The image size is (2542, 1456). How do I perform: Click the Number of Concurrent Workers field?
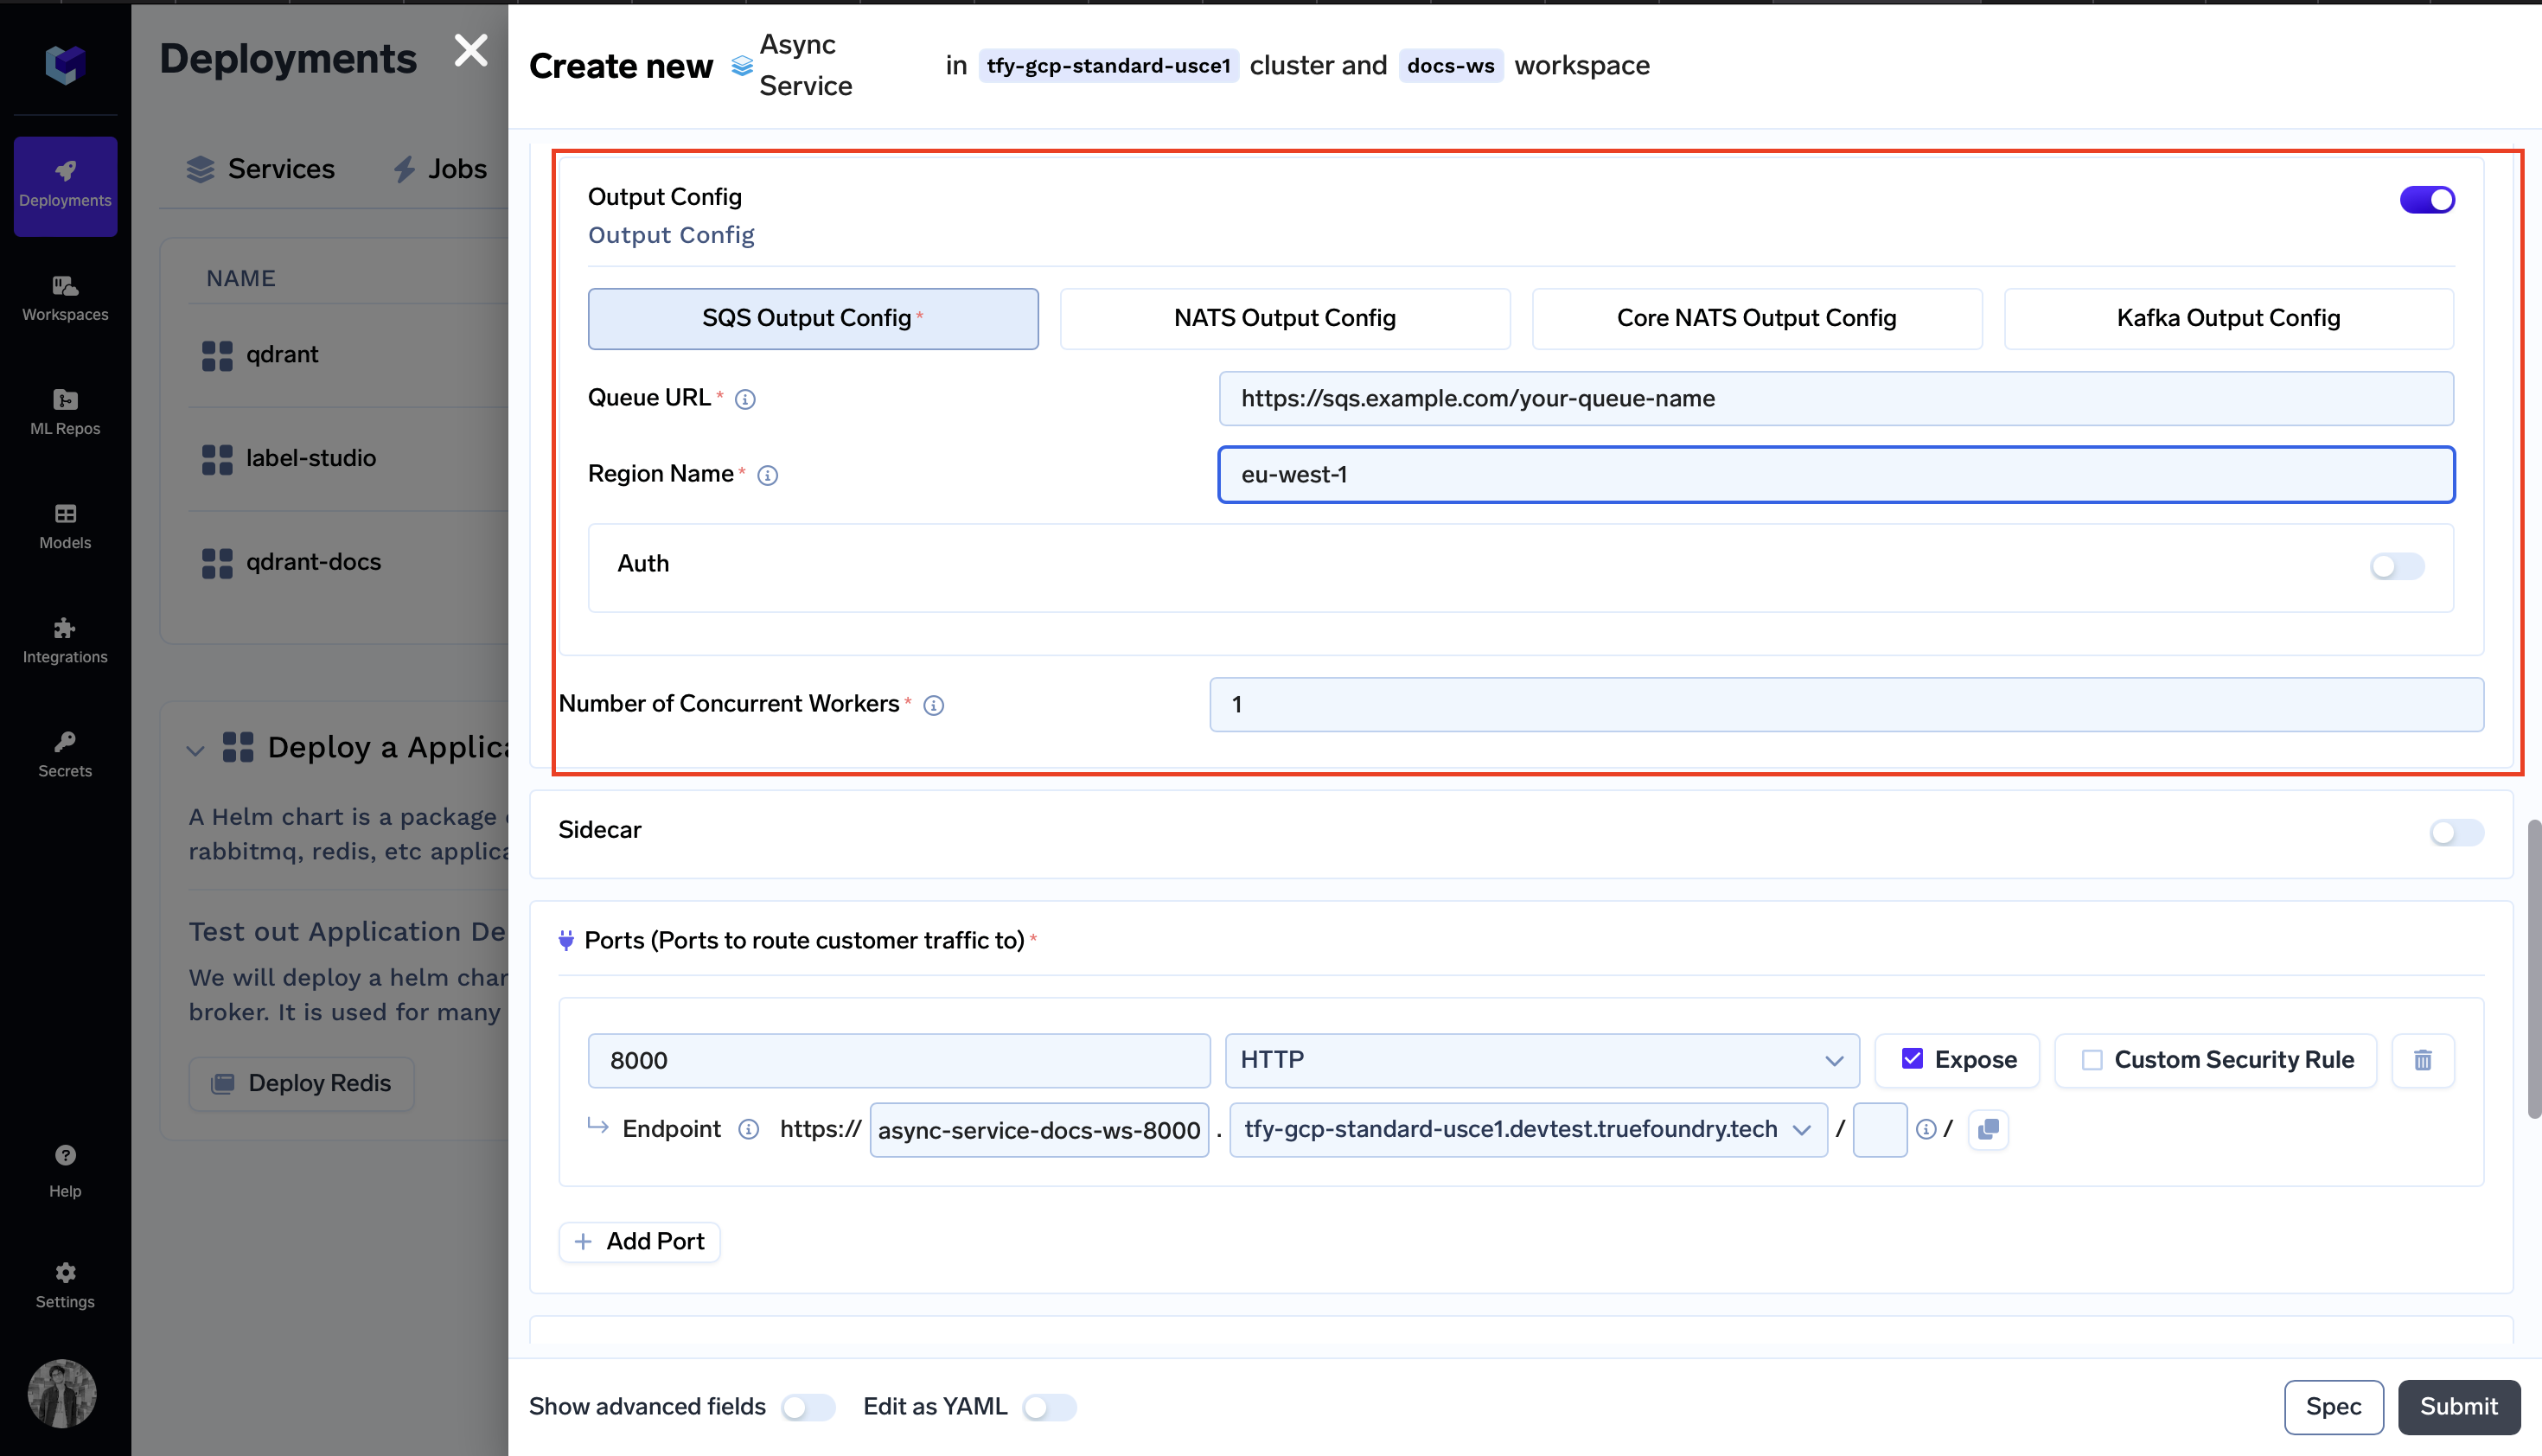coord(1846,704)
